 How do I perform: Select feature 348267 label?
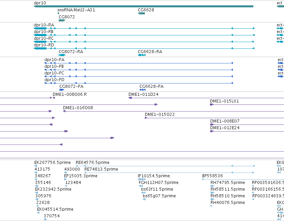tap(43, 176)
